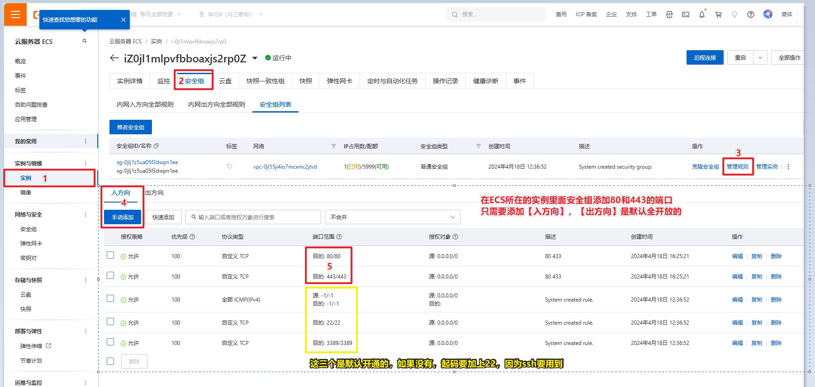Open 实例与镜像 section options dots
Screen dimensions: 815x387
pos(85,163)
